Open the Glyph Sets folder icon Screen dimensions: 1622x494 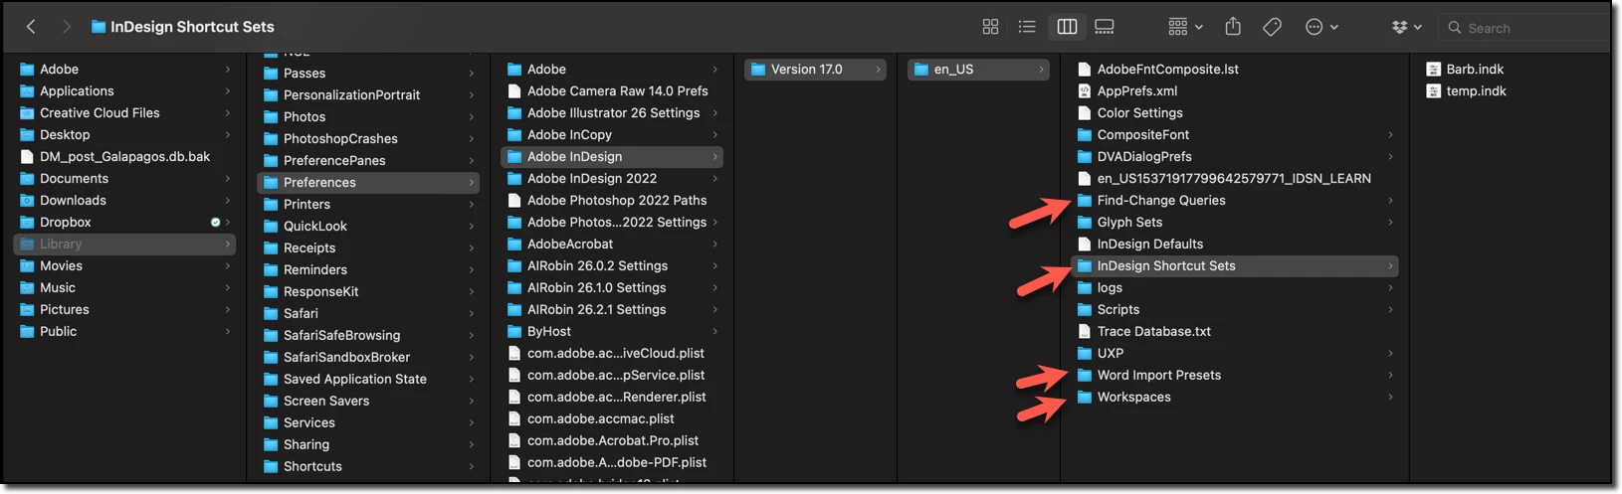(1085, 222)
